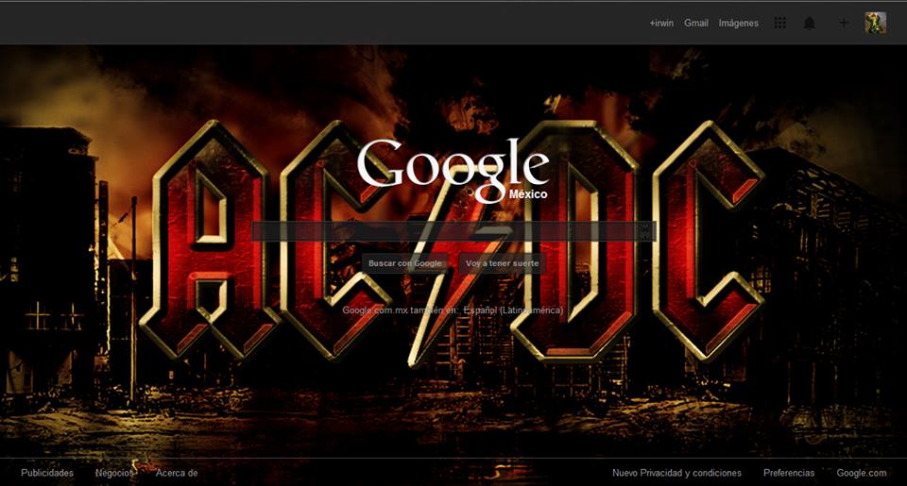The image size is (907, 486).
Task: Go to Google.com link
Action: pyautogui.click(x=862, y=473)
